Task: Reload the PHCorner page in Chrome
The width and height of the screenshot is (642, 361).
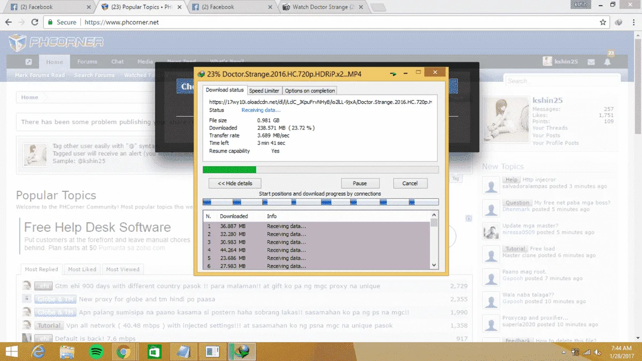Action: click(35, 22)
